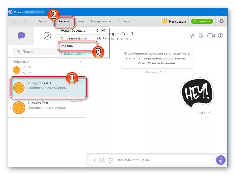The width and height of the screenshot is (236, 175).
Task: Switch to the contacts tab person icon
Action: (x=47, y=36)
